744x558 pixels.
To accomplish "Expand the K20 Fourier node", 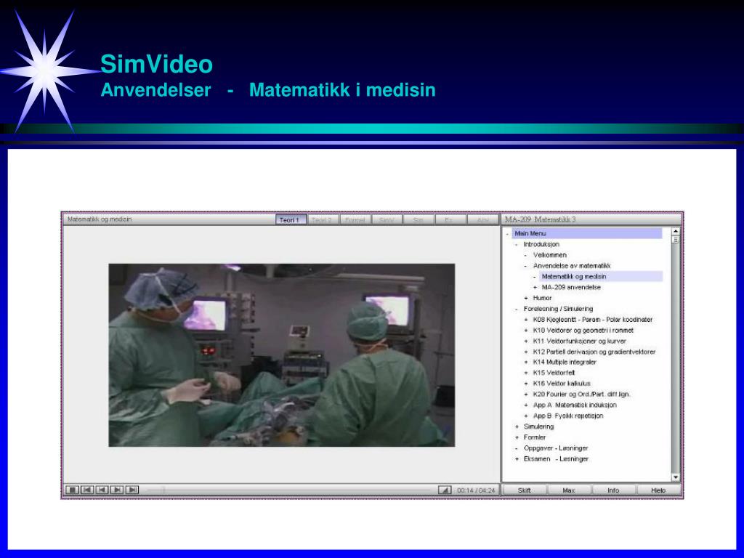I will coord(526,395).
